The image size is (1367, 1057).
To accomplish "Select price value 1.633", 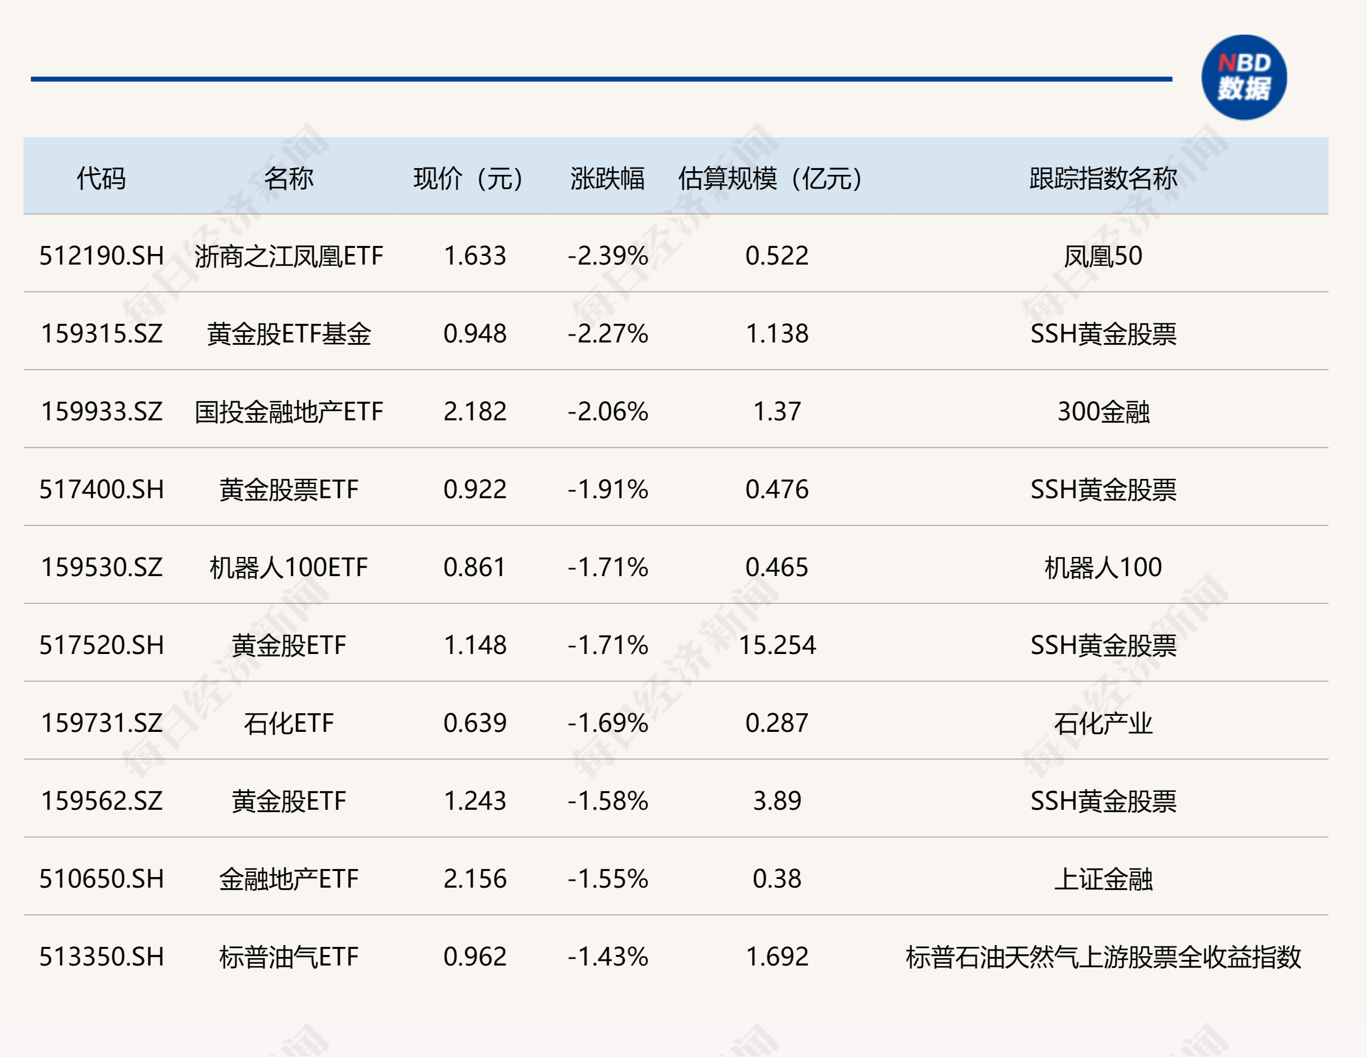I will 475,256.
